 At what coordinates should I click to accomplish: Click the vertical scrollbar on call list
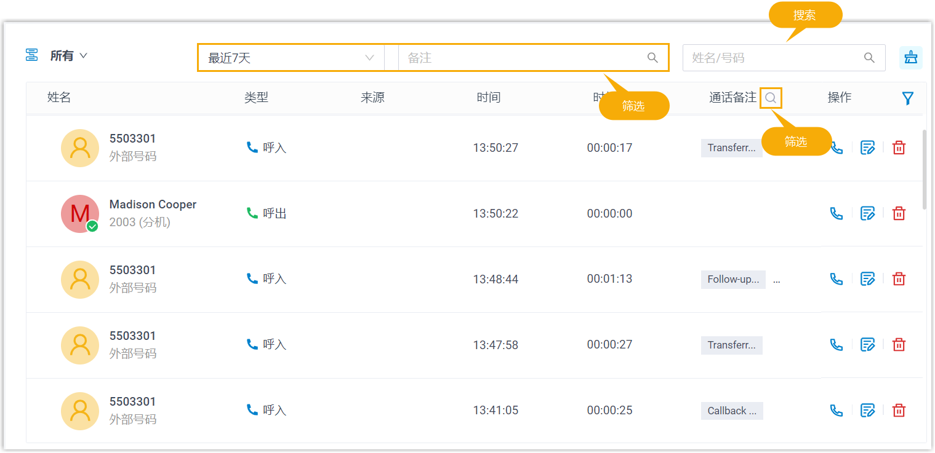923,169
